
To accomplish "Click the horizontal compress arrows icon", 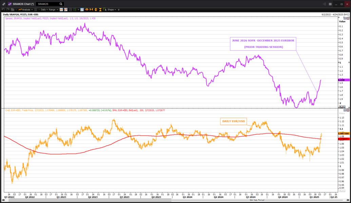I will [x=91, y=9].
